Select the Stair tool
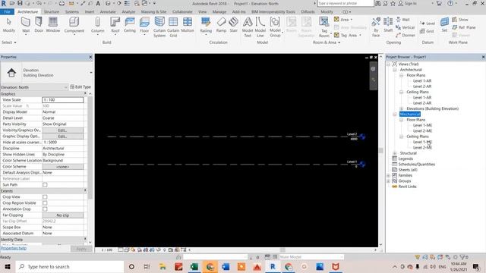Image resolution: width=486 pixels, height=273 pixels. (233, 25)
